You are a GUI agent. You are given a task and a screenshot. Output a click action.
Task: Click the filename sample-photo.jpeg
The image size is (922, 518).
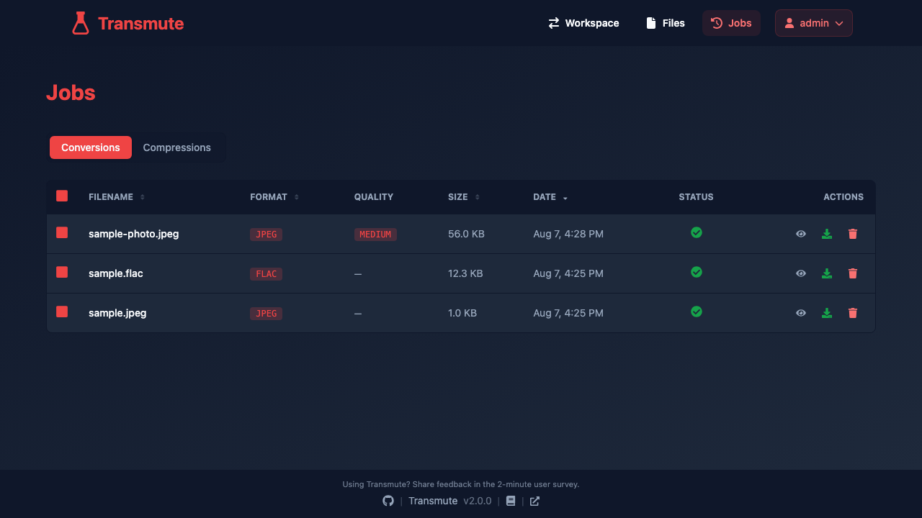134,234
